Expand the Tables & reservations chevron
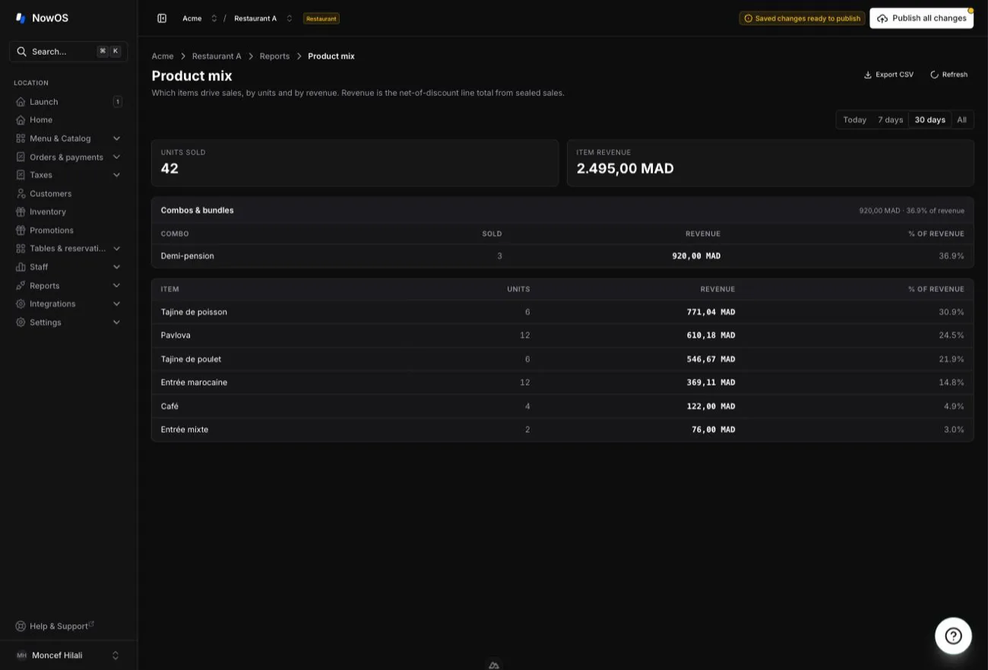Image resolution: width=988 pixels, height=670 pixels. [116, 249]
